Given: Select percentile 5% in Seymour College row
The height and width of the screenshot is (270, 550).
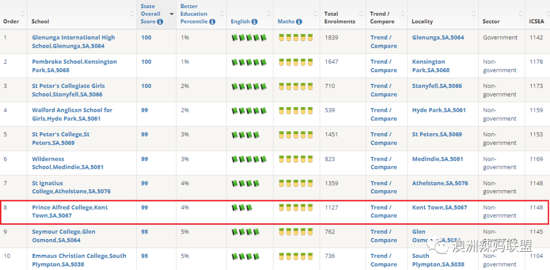Looking at the screenshot, I should (185, 231).
